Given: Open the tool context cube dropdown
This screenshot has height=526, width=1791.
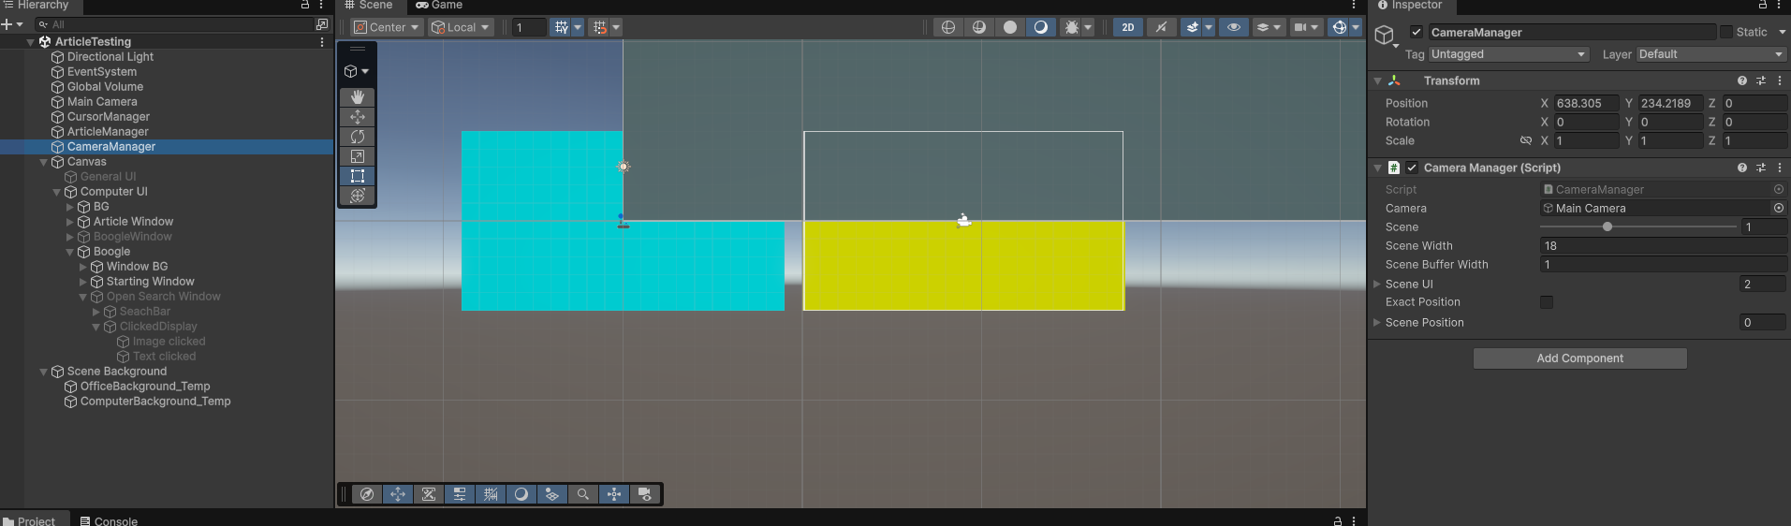Looking at the screenshot, I should (x=357, y=71).
